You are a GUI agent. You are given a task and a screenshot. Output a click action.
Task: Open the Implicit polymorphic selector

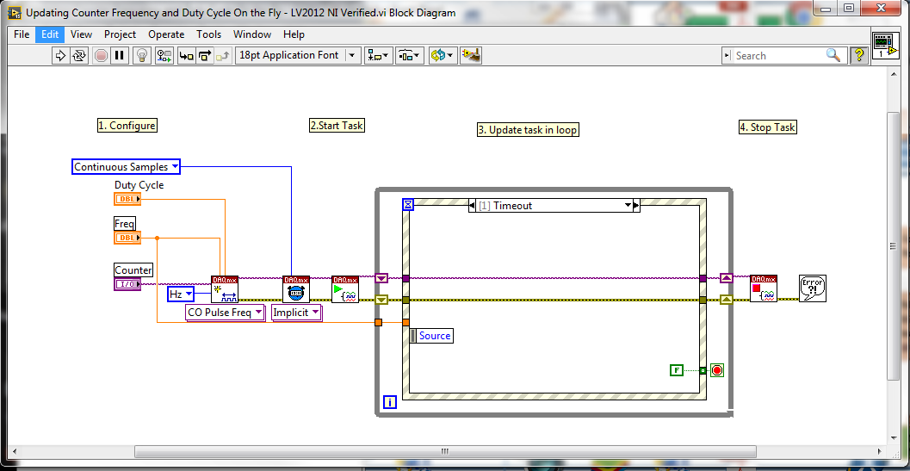point(296,313)
